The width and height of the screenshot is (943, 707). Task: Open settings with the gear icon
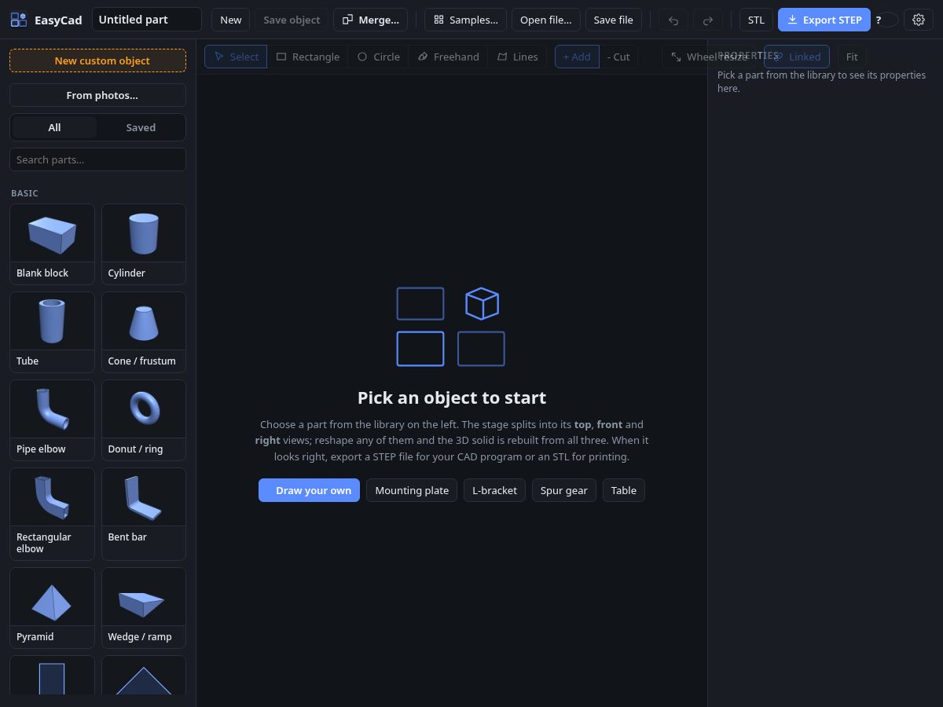[919, 20]
